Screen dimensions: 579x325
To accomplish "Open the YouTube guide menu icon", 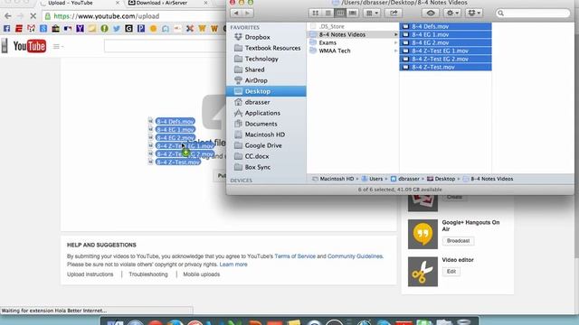I will click(58, 46).
